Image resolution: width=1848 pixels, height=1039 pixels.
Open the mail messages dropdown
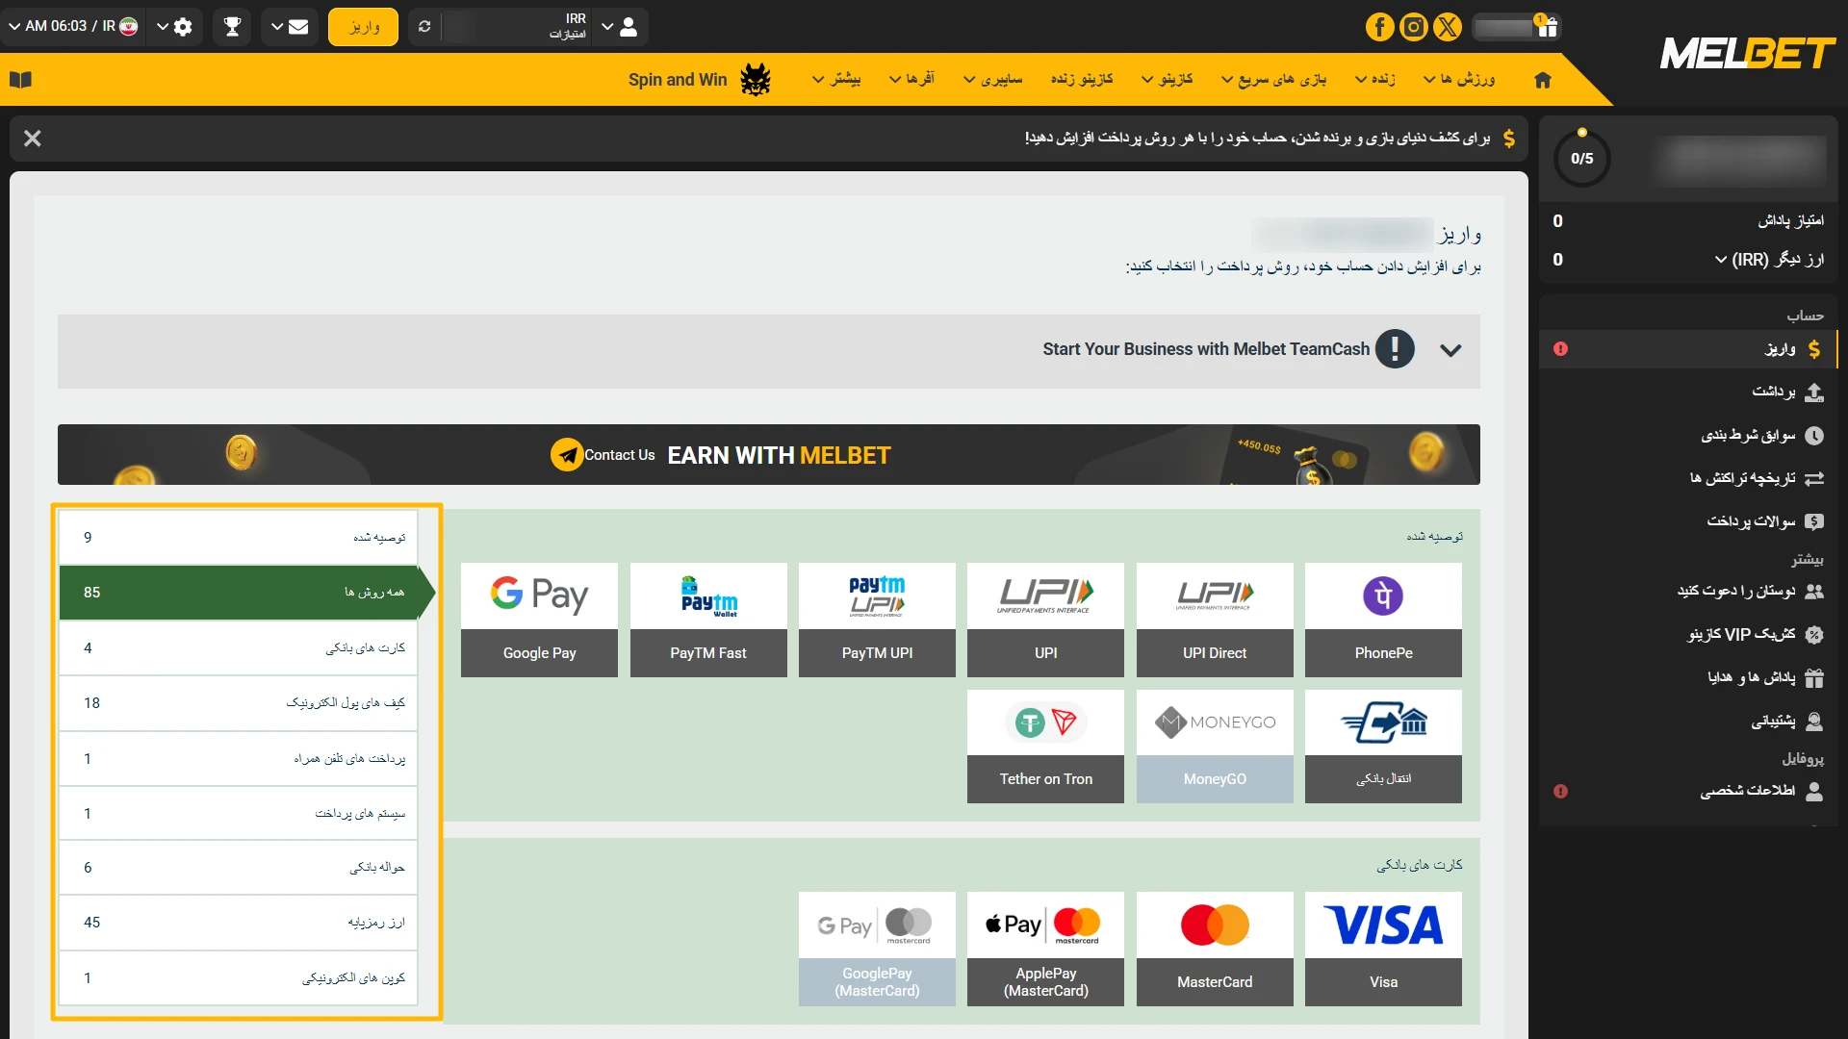(x=290, y=27)
